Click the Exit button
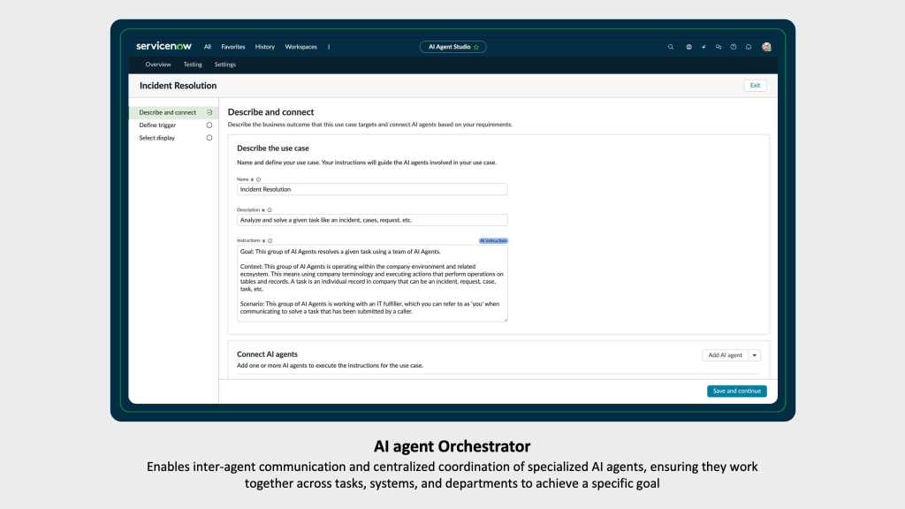 [x=755, y=86]
